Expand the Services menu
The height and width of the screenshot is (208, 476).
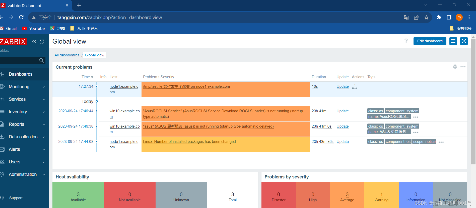click(x=24, y=99)
